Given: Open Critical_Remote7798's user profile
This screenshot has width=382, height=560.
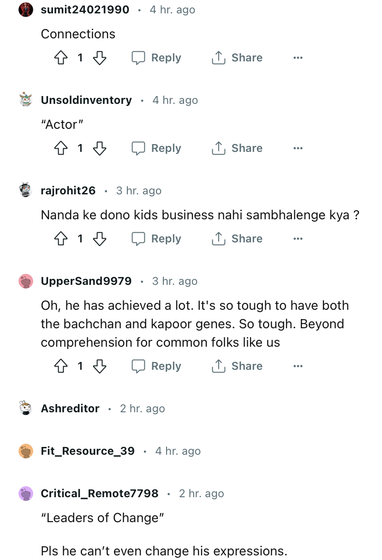Looking at the screenshot, I should pyautogui.click(x=99, y=494).
